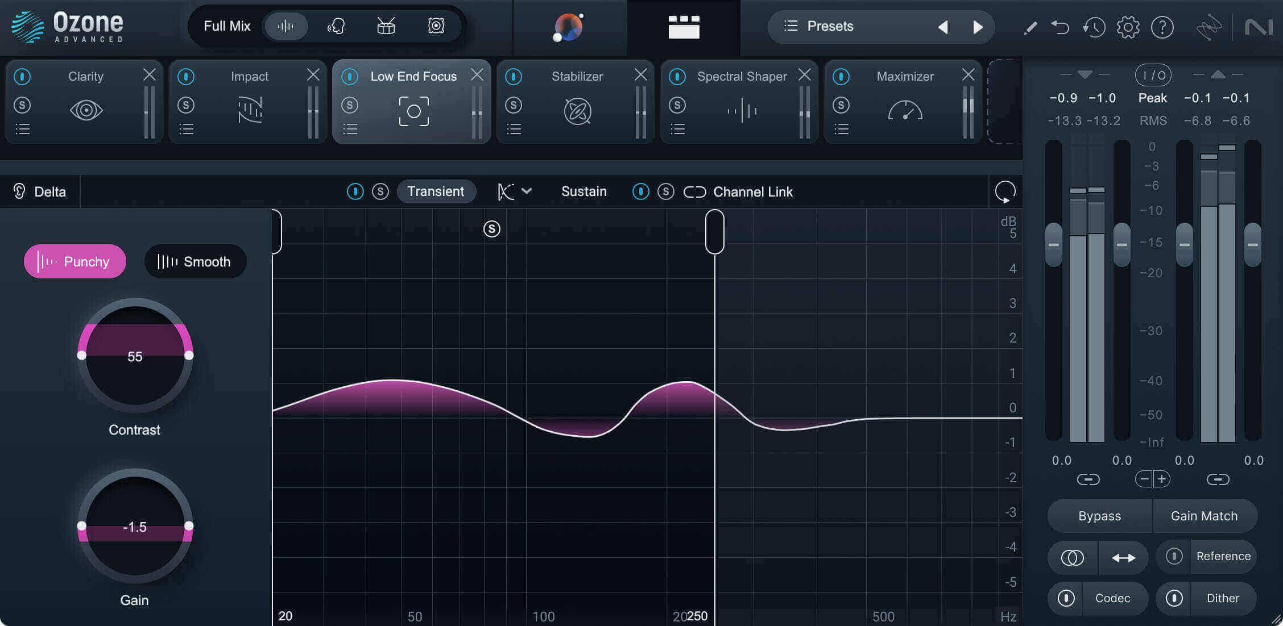The height and width of the screenshot is (626, 1283).
Task: Open Spectral Shaper preset list icon
Action: tap(677, 130)
